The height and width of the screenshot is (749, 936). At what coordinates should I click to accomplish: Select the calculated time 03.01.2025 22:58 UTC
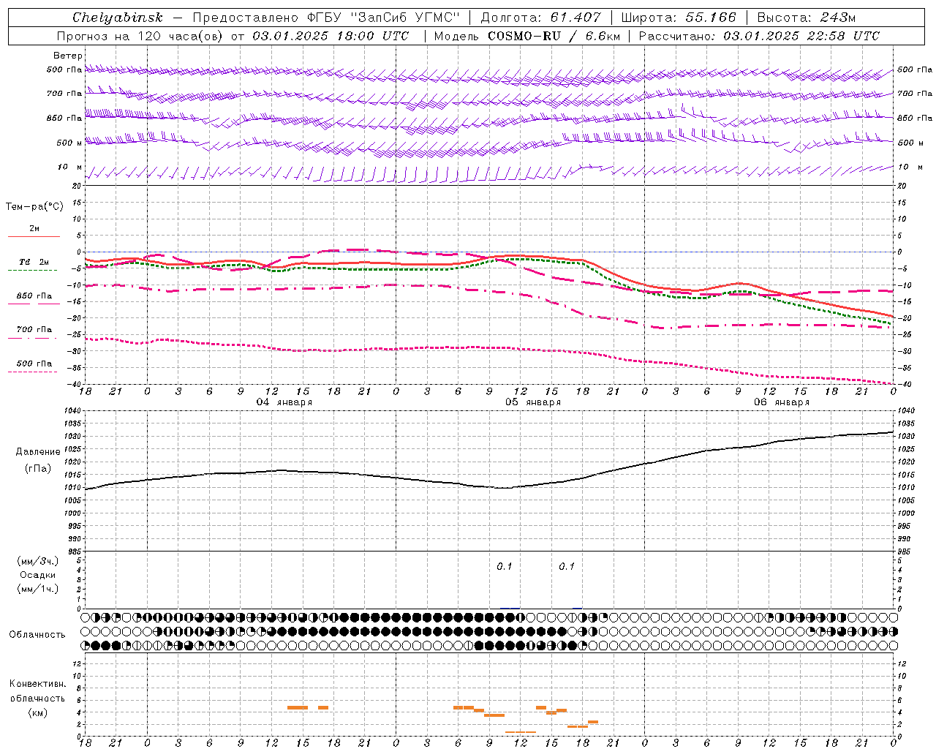[801, 36]
